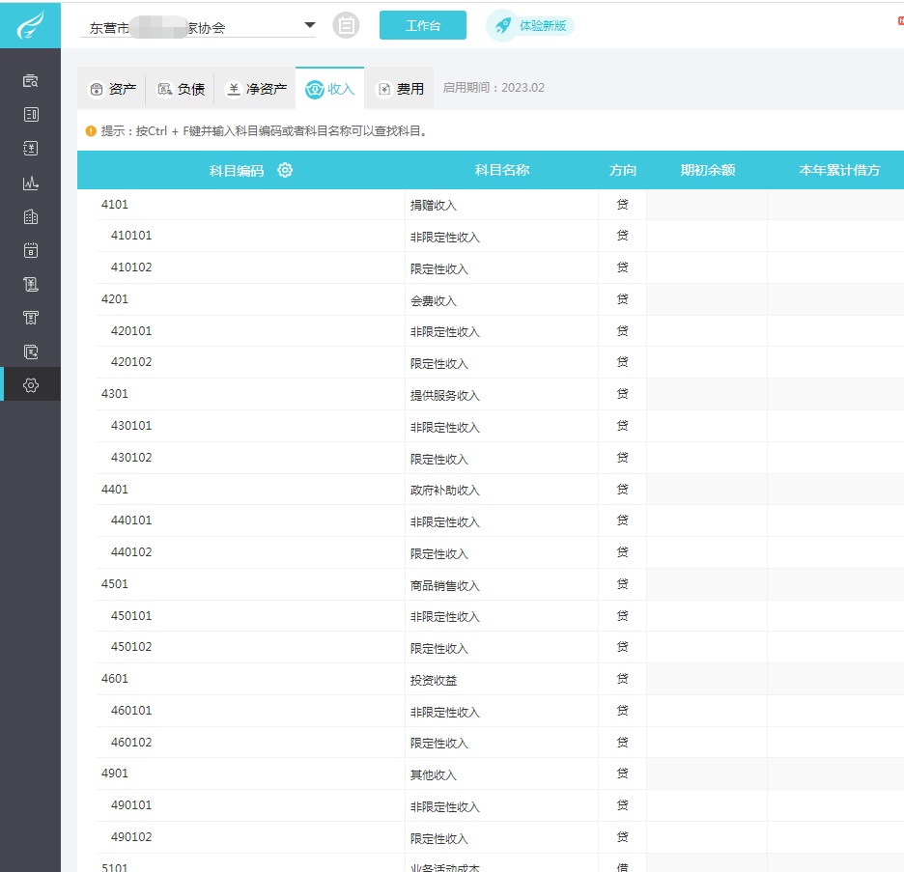This screenshot has width=904, height=872.
Task: Select the 收入 tab
Action: 329,89
